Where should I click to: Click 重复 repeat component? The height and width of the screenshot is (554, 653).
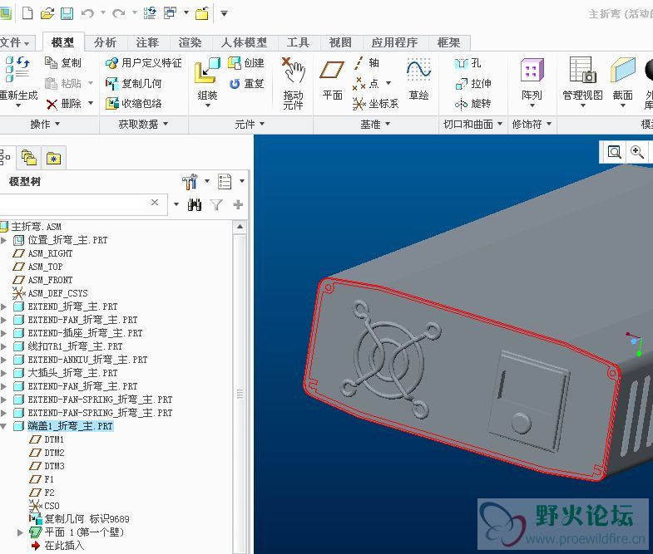click(246, 84)
